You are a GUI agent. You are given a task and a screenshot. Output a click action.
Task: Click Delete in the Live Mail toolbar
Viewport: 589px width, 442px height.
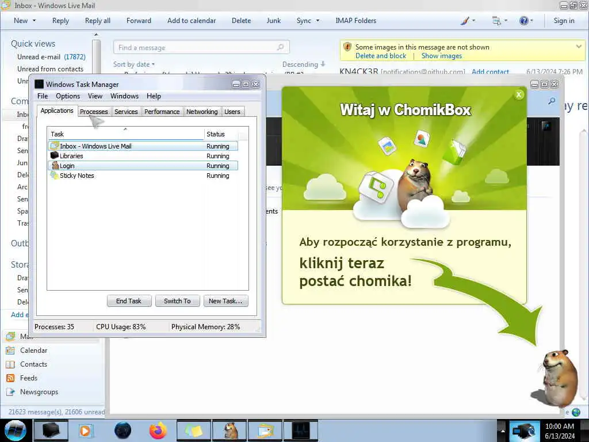coord(241,21)
